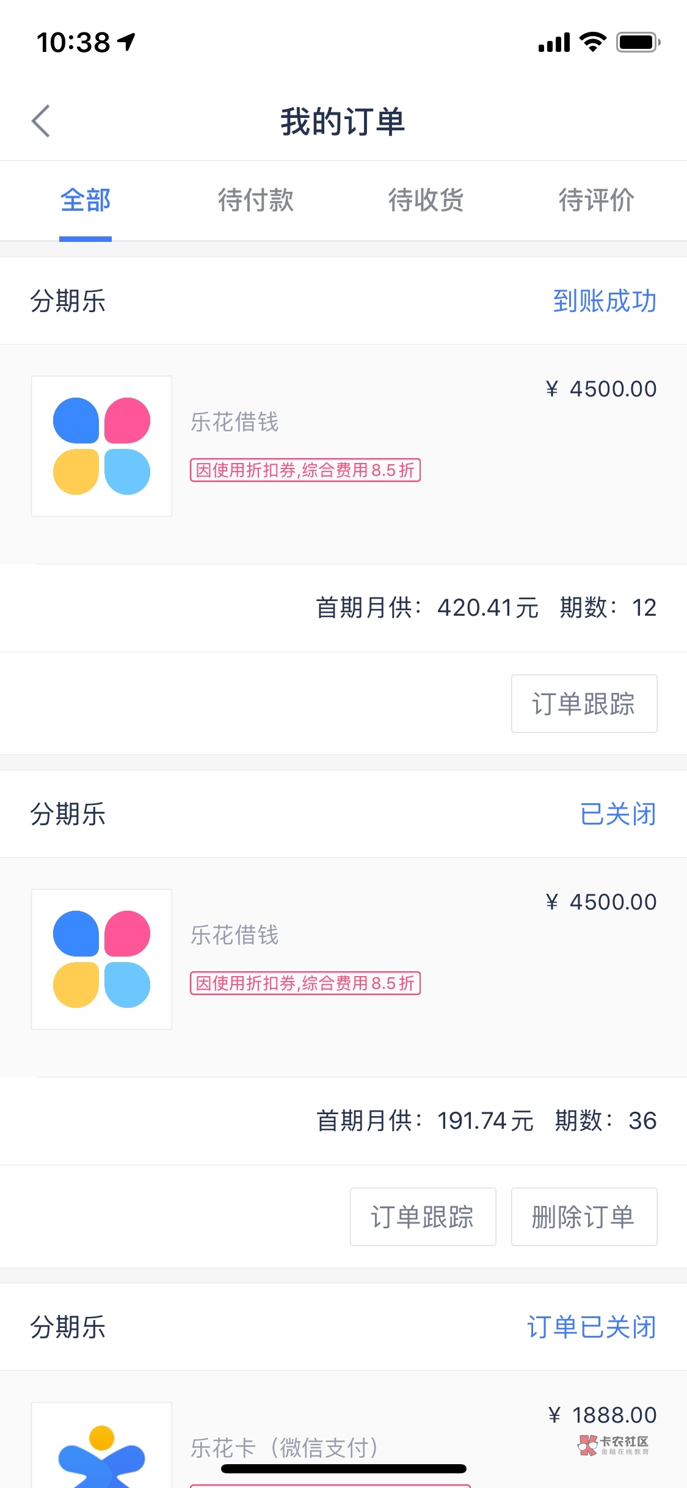Tap the home indicator bar

pyautogui.click(x=344, y=1469)
